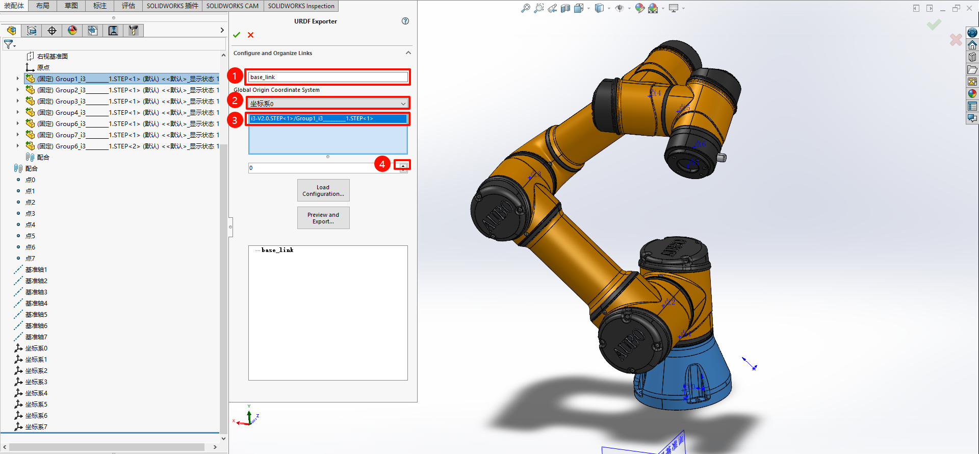Click the feature tree horizontal scrollbar
This screenshot has width=979, height=454.
pos(107,447)
